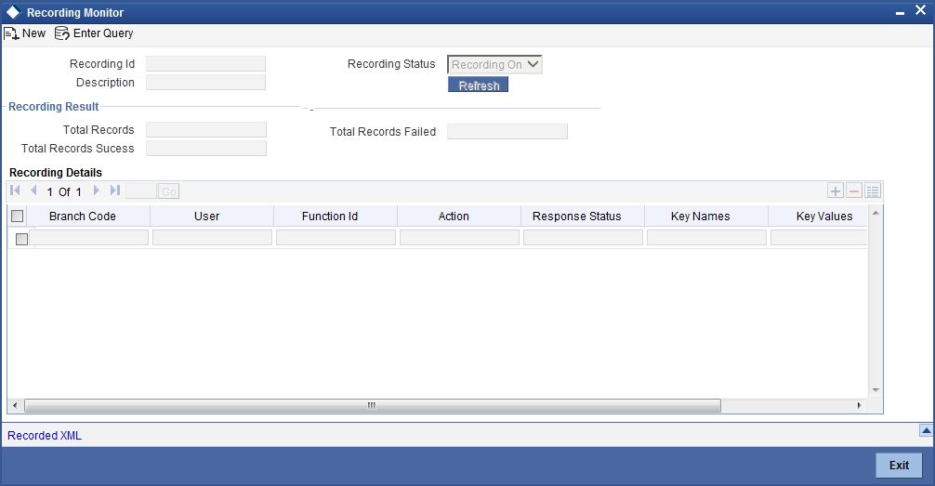Click the Go button
This screenshot has width=935, height=486.
169,191
